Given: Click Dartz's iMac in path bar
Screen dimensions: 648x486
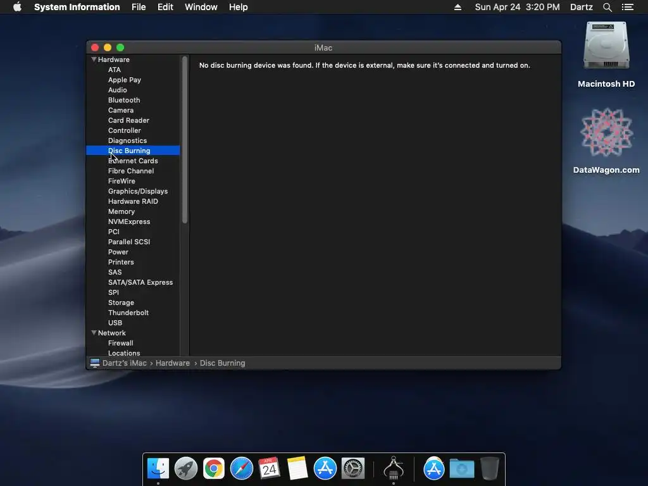Looking at the screenshot, I should tap(125, 363).
